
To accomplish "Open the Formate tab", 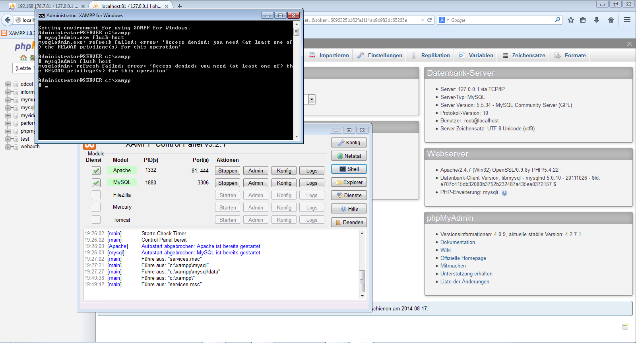I will point(570,56).
